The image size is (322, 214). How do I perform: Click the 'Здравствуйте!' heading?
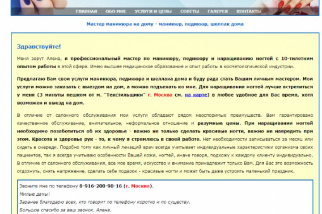point(39,46)
